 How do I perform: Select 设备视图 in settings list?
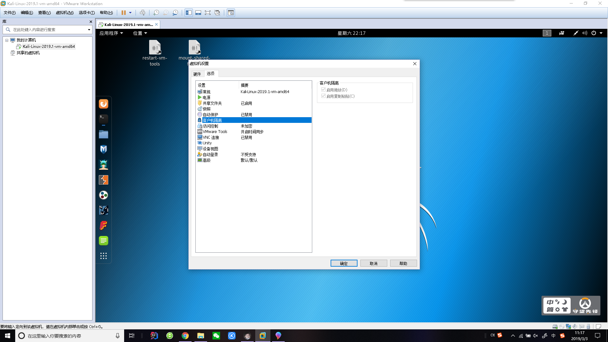point(254,149)
